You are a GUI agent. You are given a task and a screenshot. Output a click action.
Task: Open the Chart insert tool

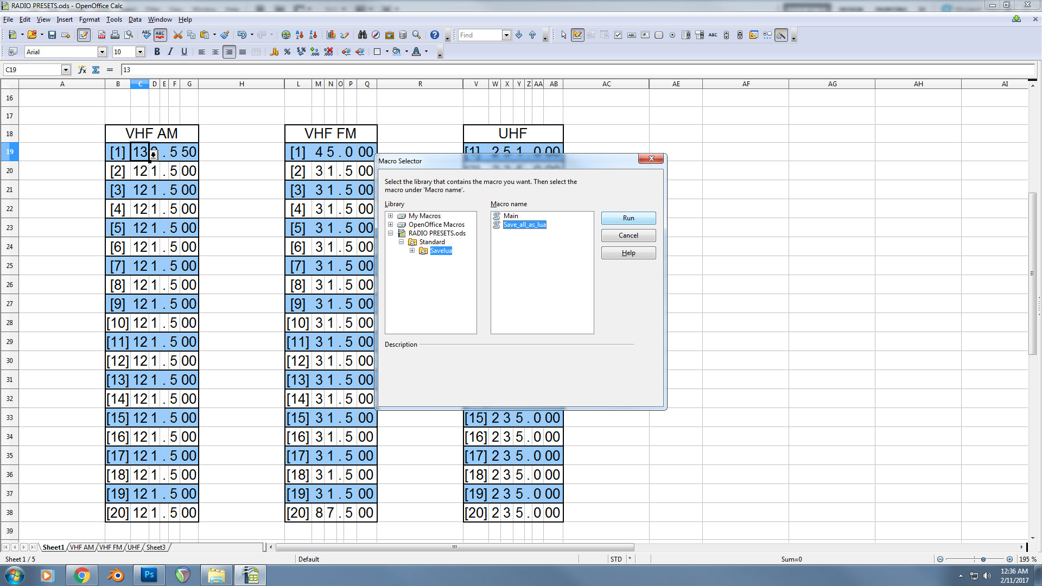pos(331,35)
